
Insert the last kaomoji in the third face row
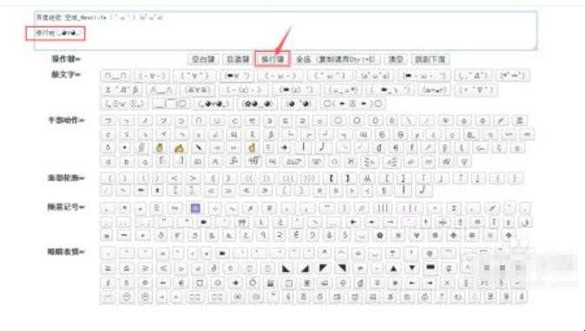pos(352,104)
